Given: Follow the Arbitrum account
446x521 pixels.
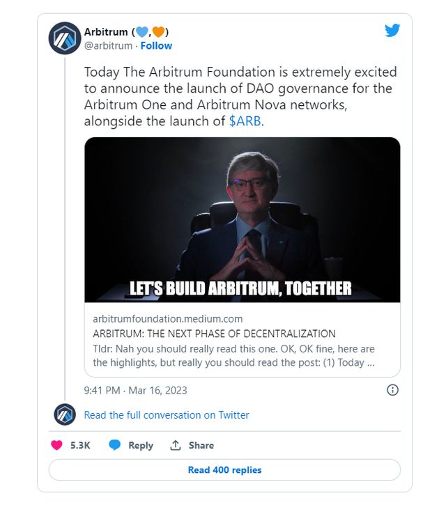Looking at the screenshot, I should [156, 46].
